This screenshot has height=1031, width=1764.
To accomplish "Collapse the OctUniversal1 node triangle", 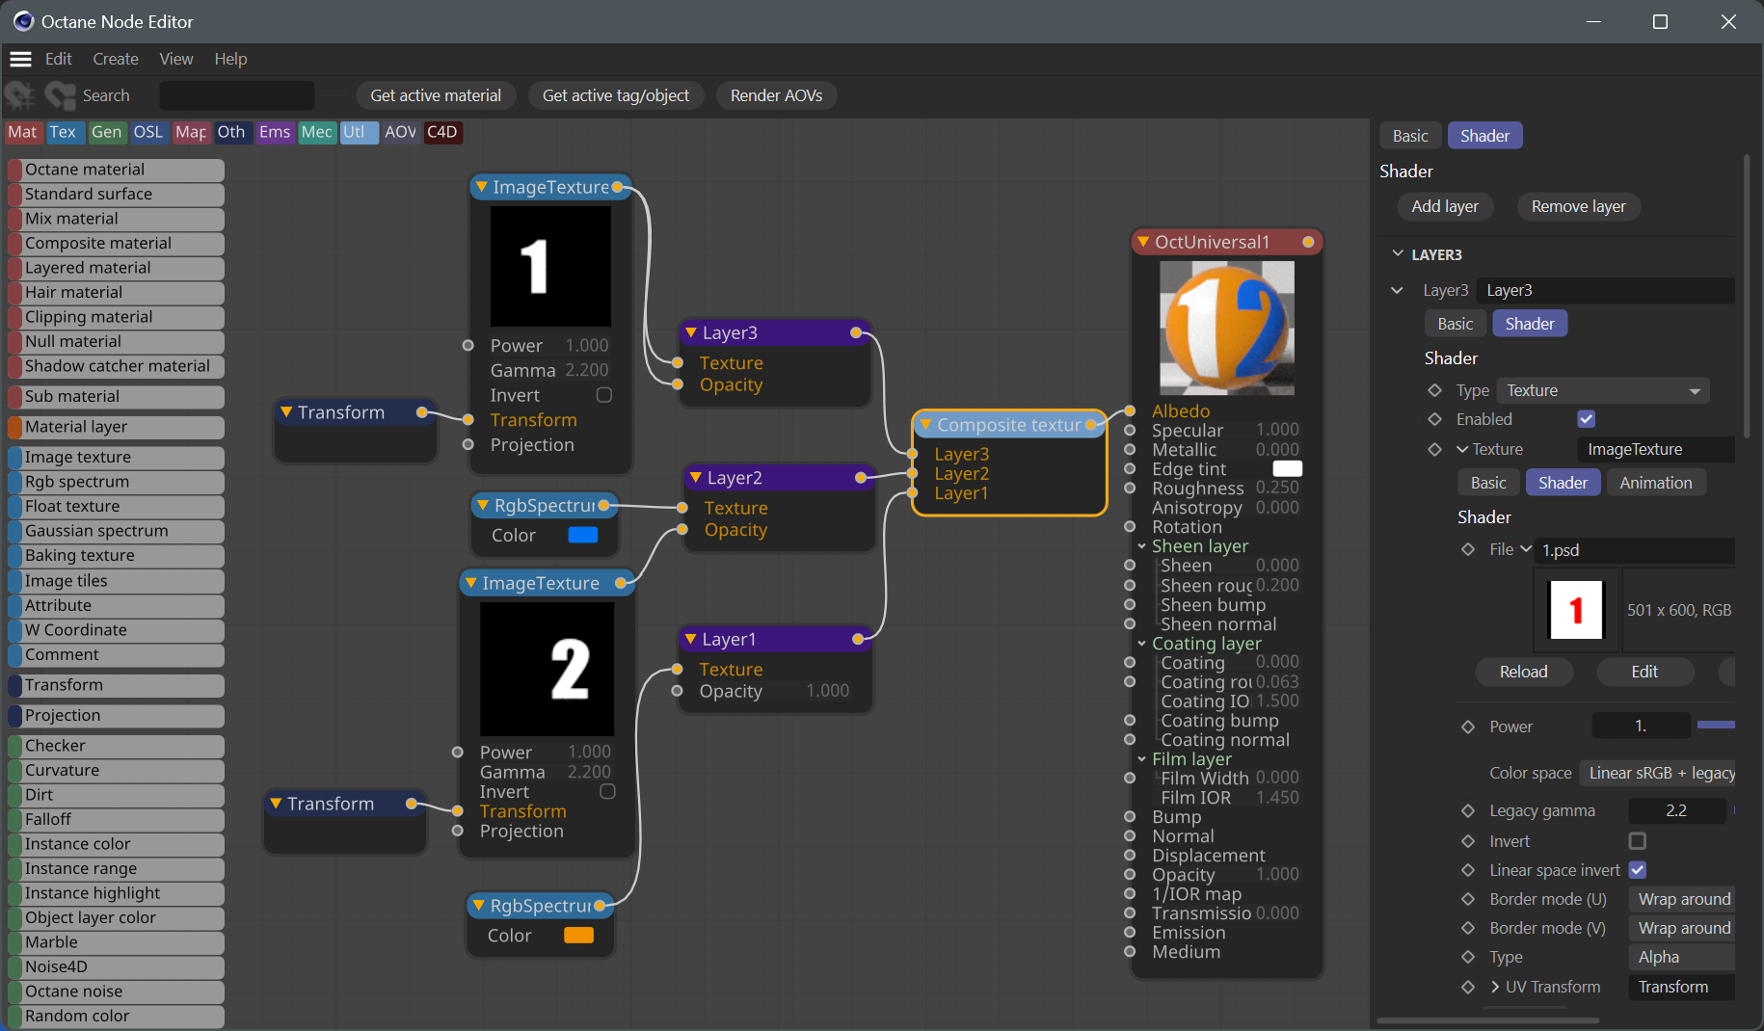I will pyautogui.click(x=1142, y=242).
